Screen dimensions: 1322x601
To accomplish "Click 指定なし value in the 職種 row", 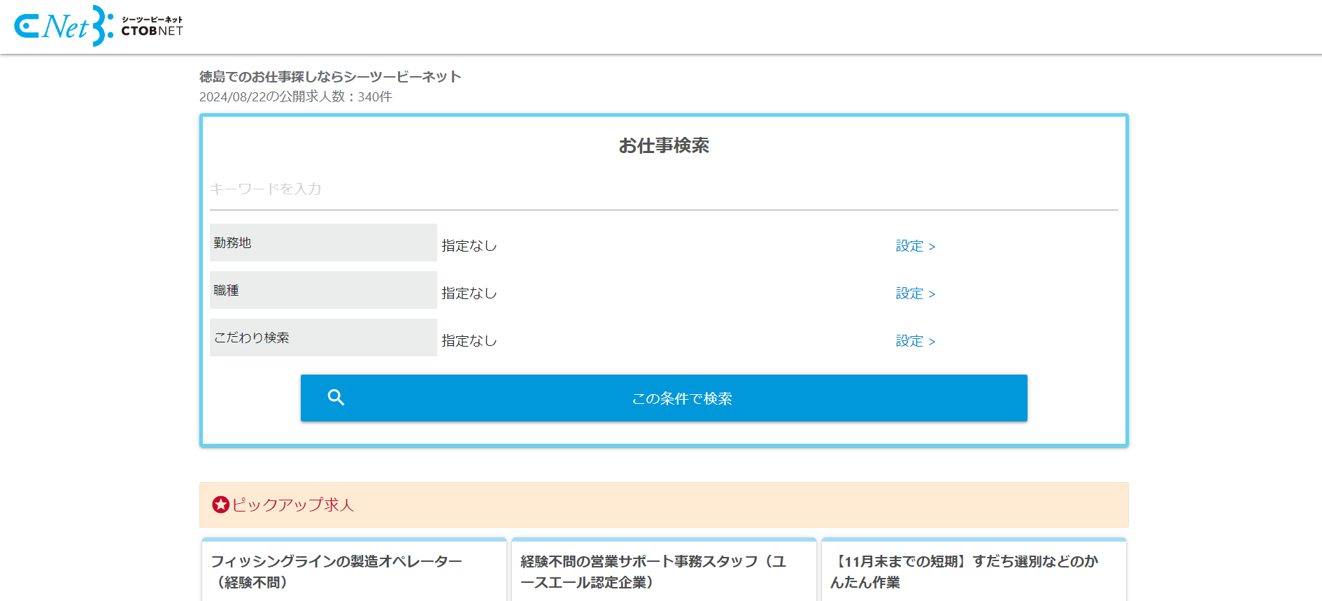I will (x=469, y=294).
